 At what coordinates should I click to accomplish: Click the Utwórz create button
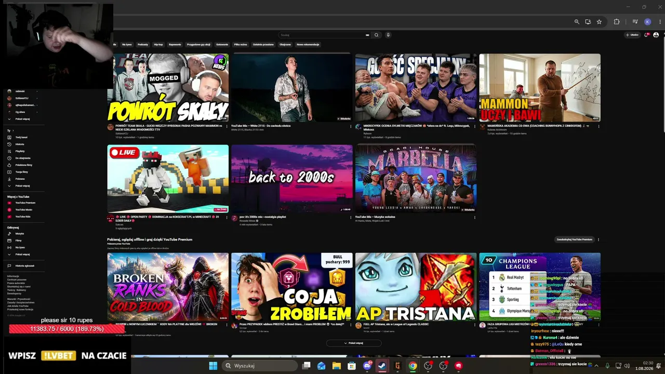pos(632,35)
